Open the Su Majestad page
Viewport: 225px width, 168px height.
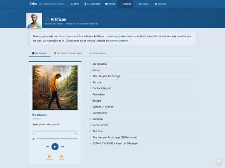click(x=92, y=4)
